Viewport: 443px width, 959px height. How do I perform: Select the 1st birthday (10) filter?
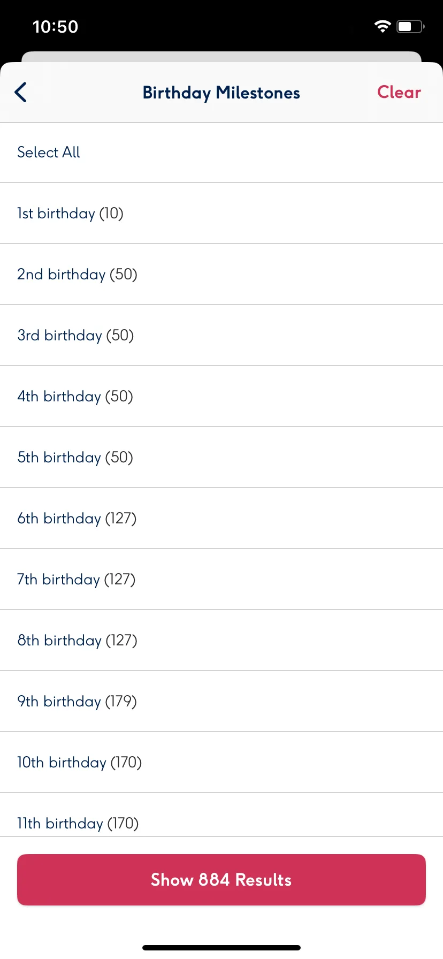coord(222,214)
